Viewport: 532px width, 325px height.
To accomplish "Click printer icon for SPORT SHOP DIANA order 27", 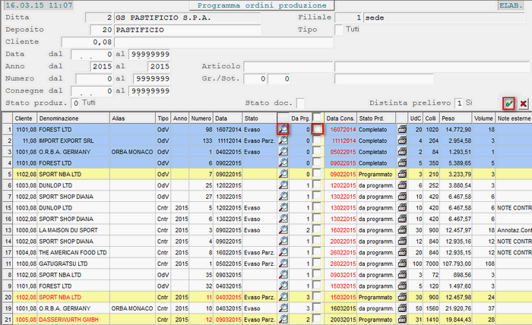I will [402, 196].
